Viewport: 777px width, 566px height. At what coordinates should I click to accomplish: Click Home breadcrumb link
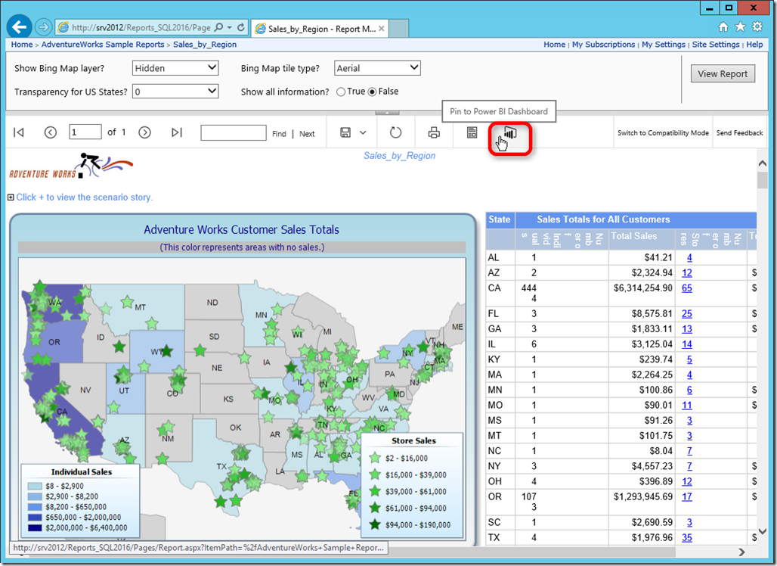click(22, 44)
